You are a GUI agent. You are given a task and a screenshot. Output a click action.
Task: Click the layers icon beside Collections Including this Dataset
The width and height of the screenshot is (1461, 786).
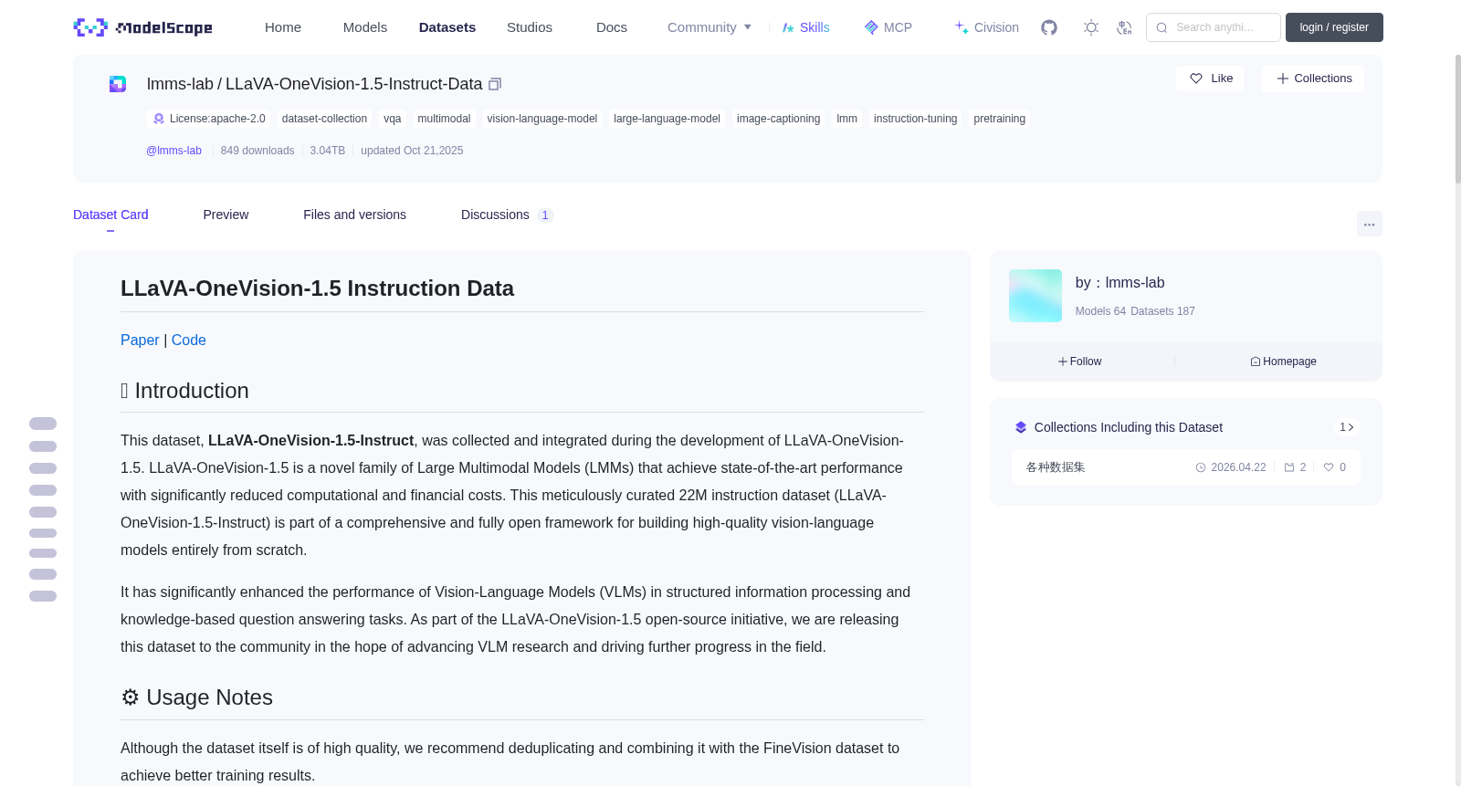(x=1021, y=427)
